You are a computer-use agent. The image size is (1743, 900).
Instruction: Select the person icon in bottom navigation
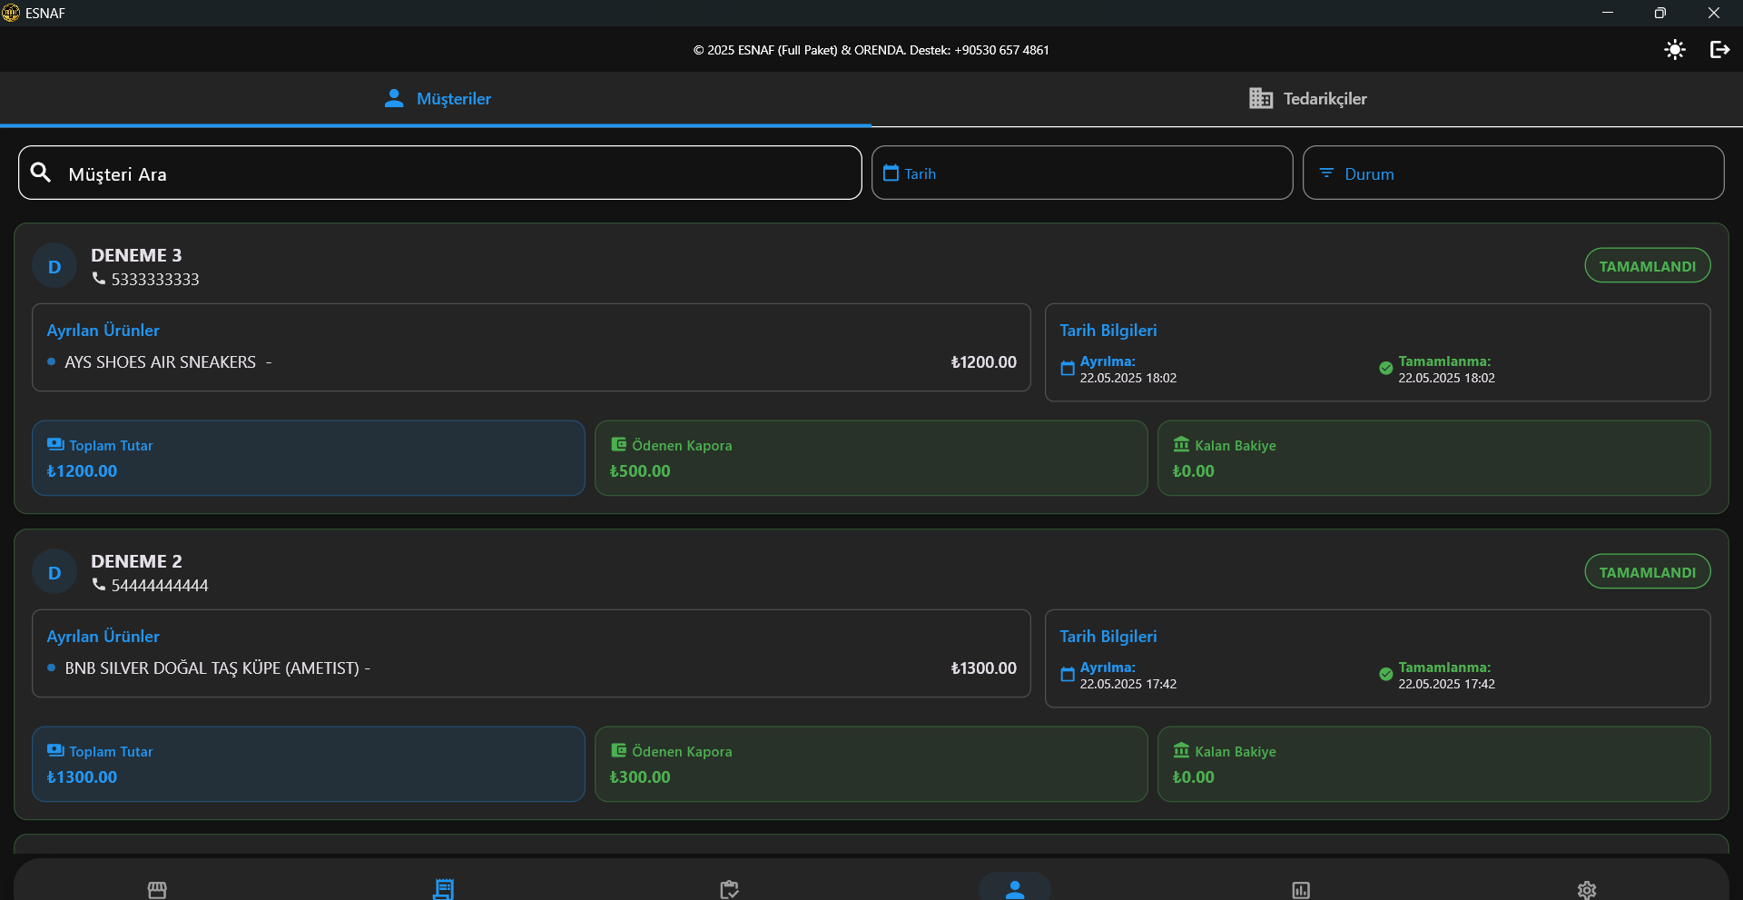pos(1015,889)
